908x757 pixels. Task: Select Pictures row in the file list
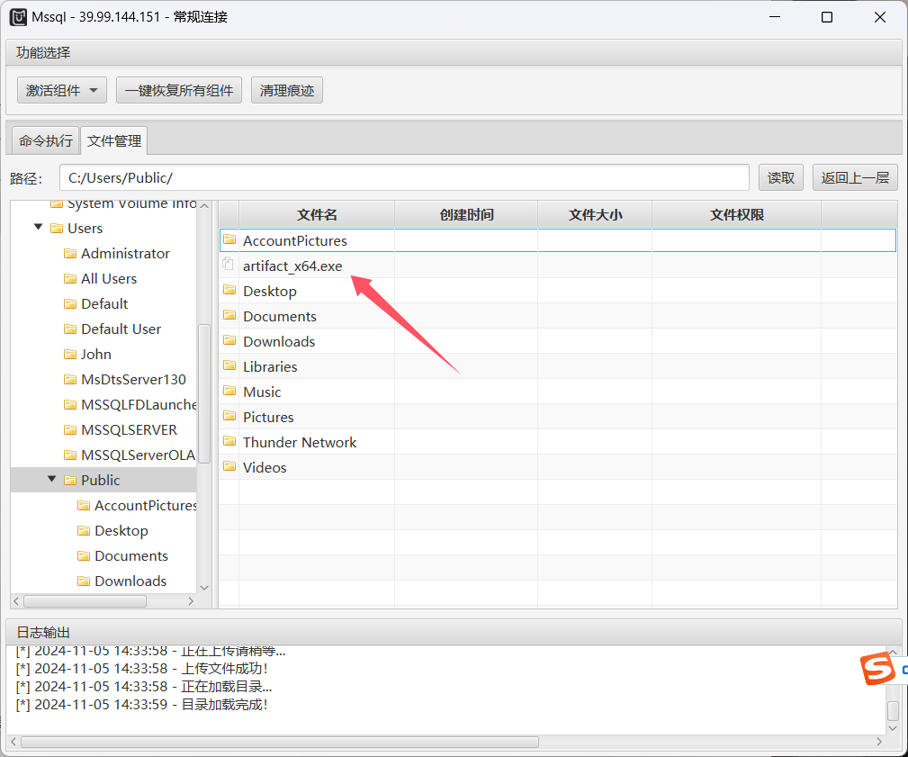558,417
